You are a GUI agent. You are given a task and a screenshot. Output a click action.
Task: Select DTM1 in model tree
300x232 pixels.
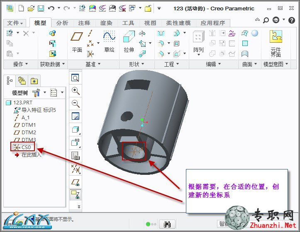pyautogui.click(x=25, y=125)
